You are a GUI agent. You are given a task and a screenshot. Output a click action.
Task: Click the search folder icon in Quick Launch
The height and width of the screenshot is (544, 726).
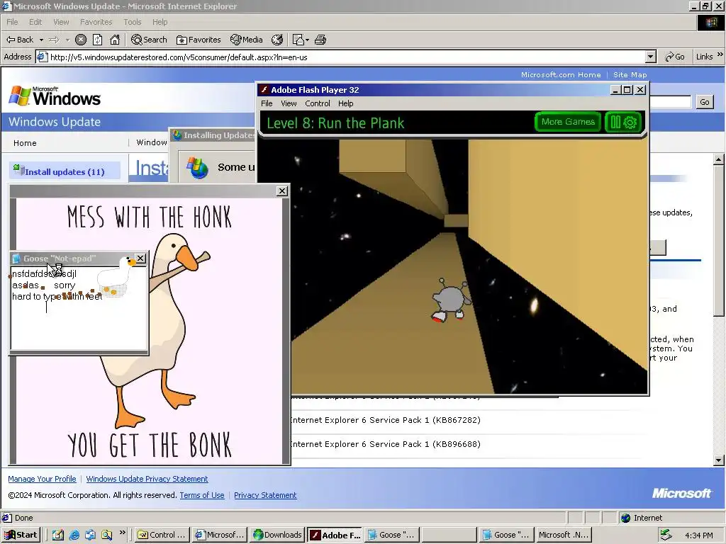click(106, 535)
